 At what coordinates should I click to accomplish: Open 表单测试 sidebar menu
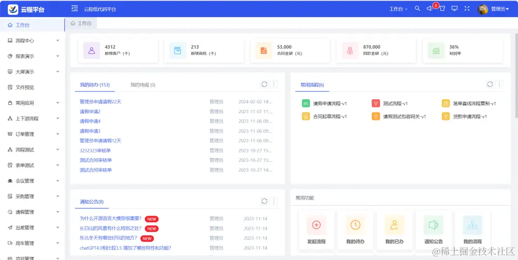(32, 165)
